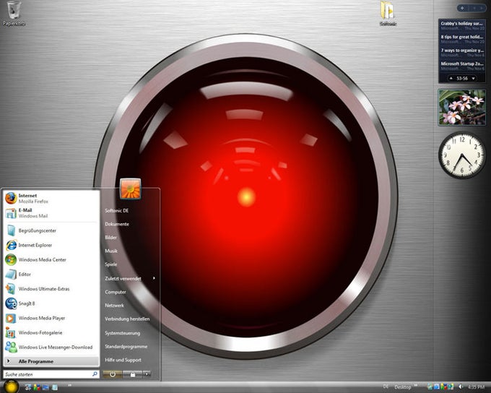The image size is (491, 393).
Task: Open Computer in Start menu
Action: click(116, 292)
